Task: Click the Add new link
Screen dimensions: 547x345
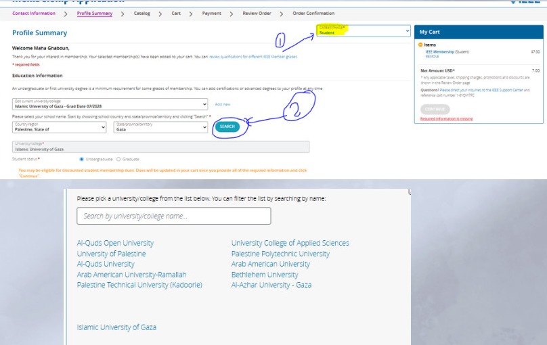Action: [x=223, y=104]
